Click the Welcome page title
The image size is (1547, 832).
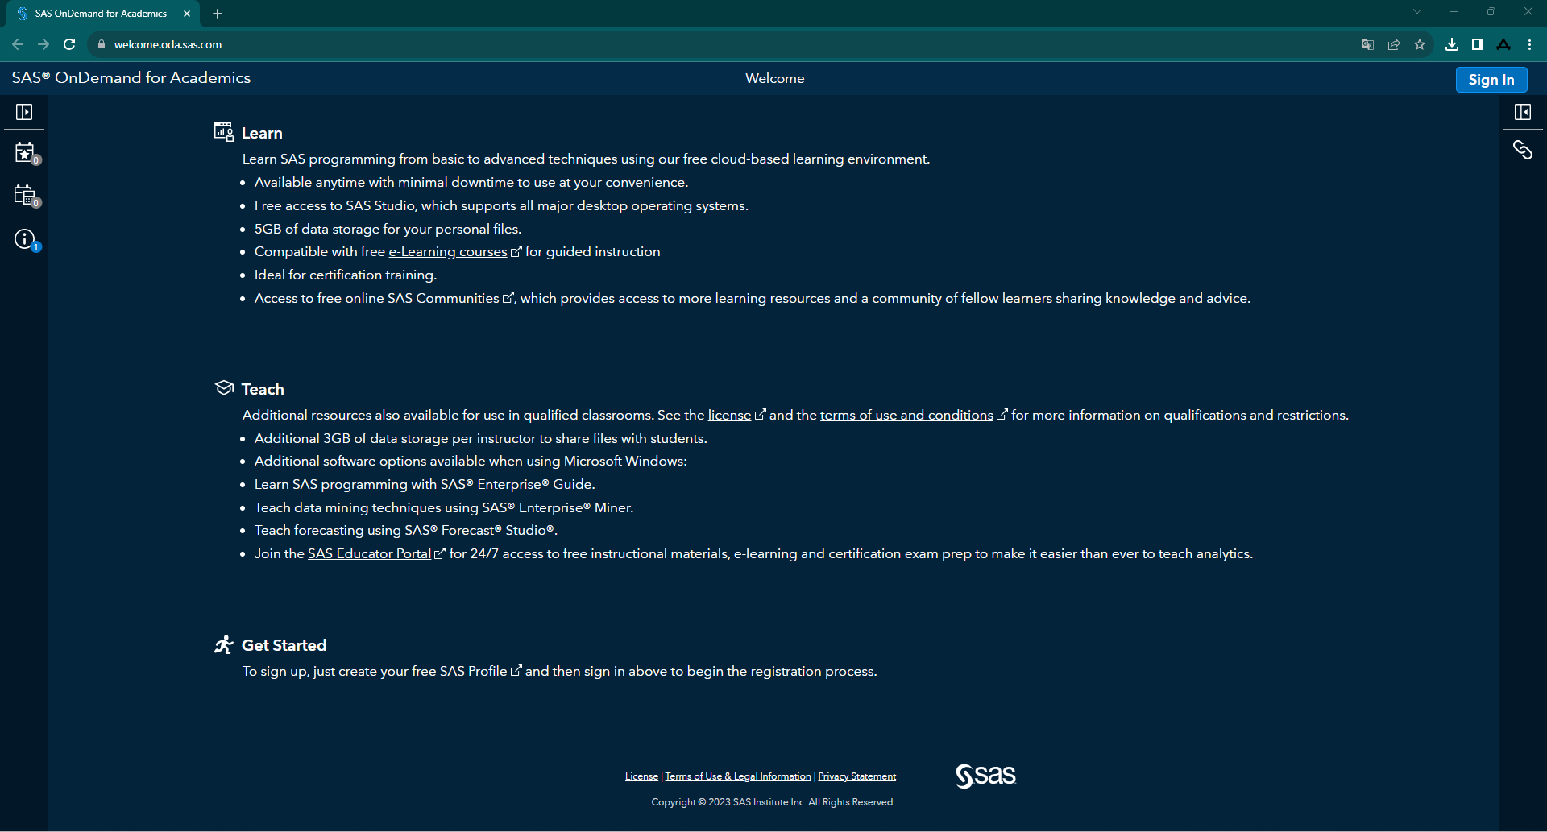click(x=775, y=78)
